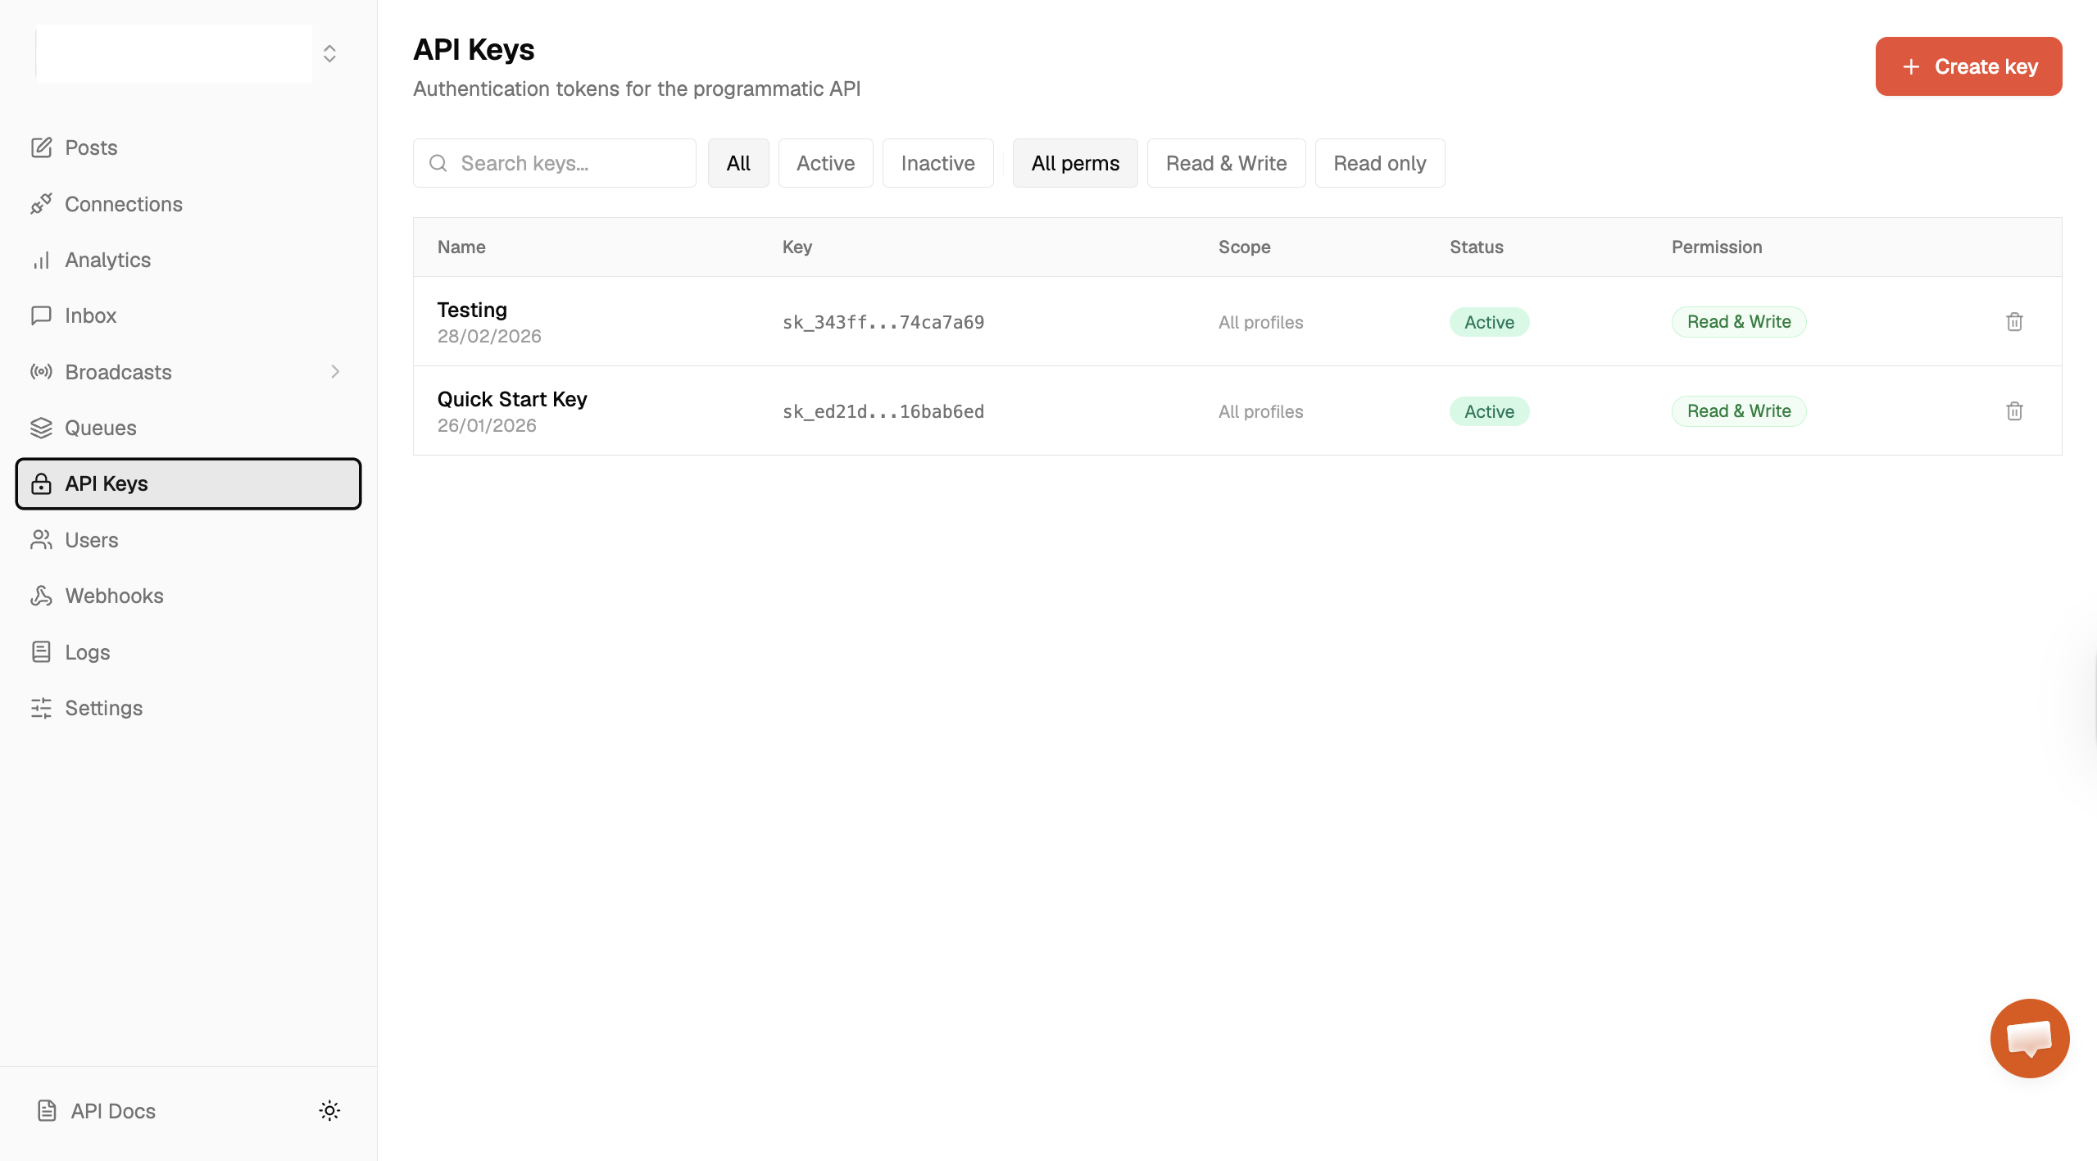Go to Connections page

pyautogui.click(x=123, y=204)
